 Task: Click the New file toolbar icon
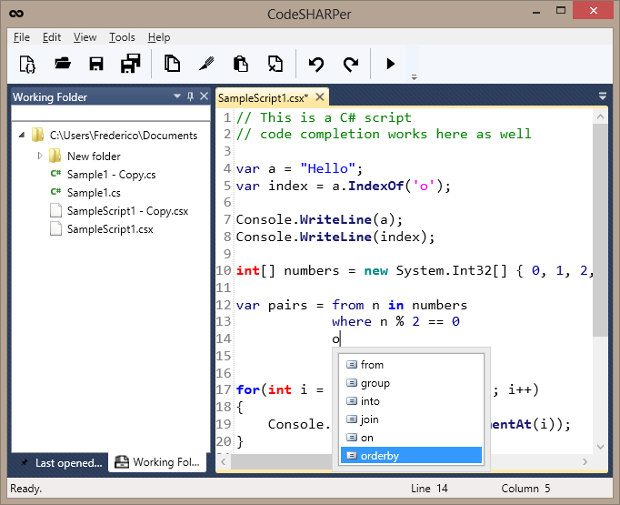(x=27, y=64)
